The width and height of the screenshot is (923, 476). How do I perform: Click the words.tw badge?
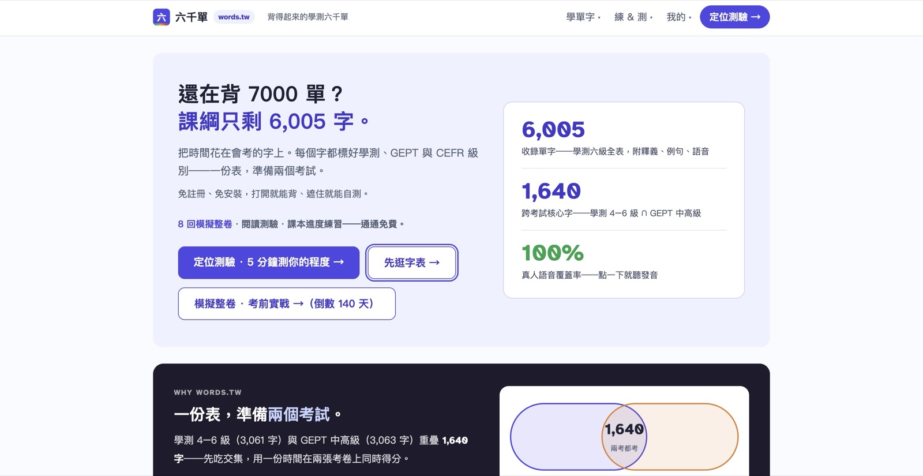(x=234, y=17)
